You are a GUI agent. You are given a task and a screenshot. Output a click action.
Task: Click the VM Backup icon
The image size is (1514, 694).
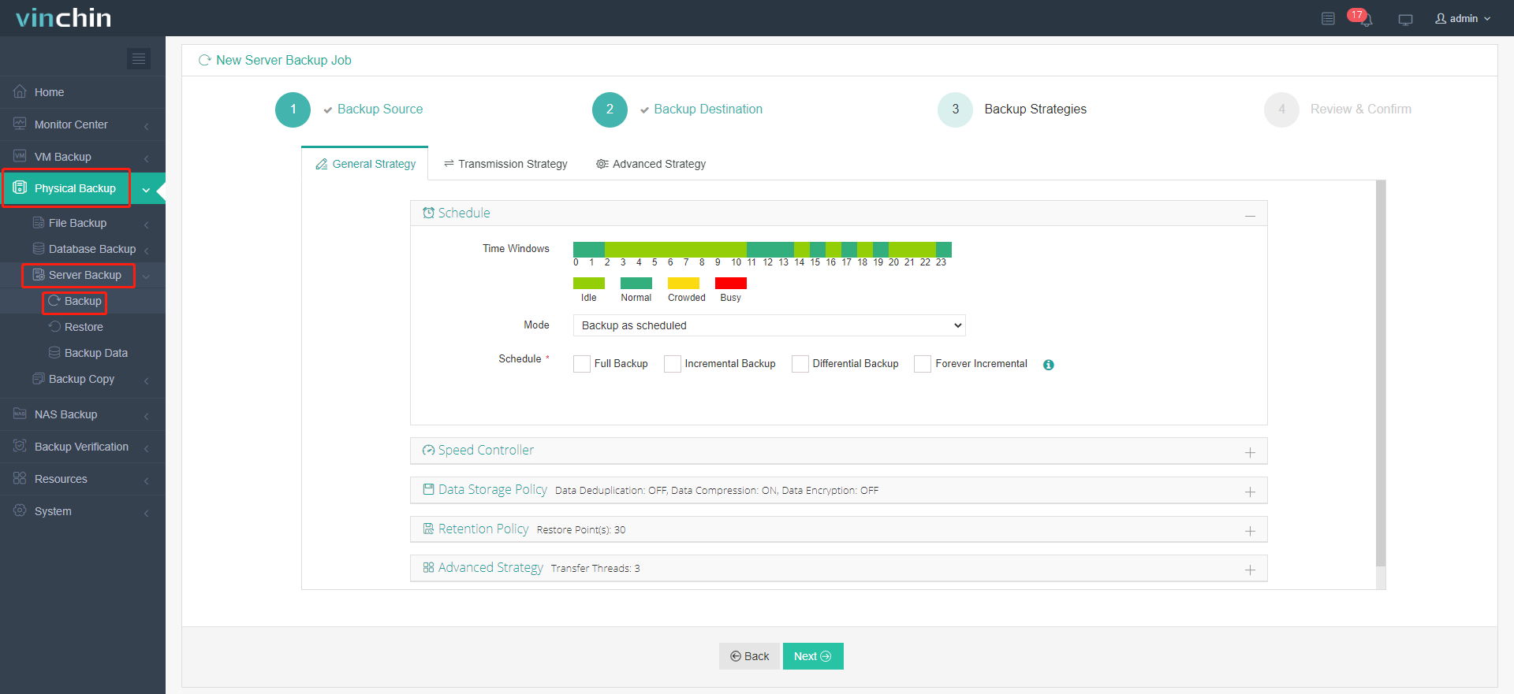pyautogui.click(x=20, y=156)
